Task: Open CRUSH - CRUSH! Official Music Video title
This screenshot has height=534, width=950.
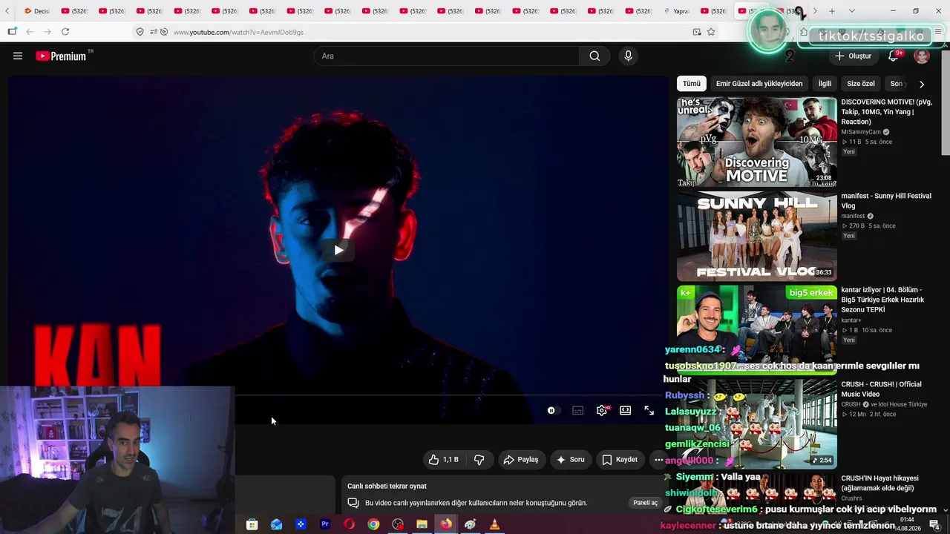Action: pyautogui.click(x=882, y=389)
